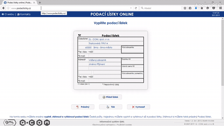
Task: Click the Přidat lístek button
Action: 110,97
